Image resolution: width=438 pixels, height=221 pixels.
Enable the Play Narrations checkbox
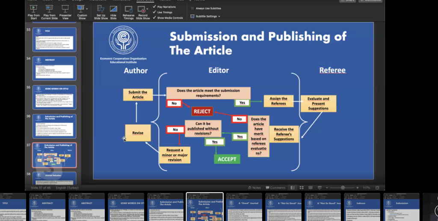tap(154, 6)
